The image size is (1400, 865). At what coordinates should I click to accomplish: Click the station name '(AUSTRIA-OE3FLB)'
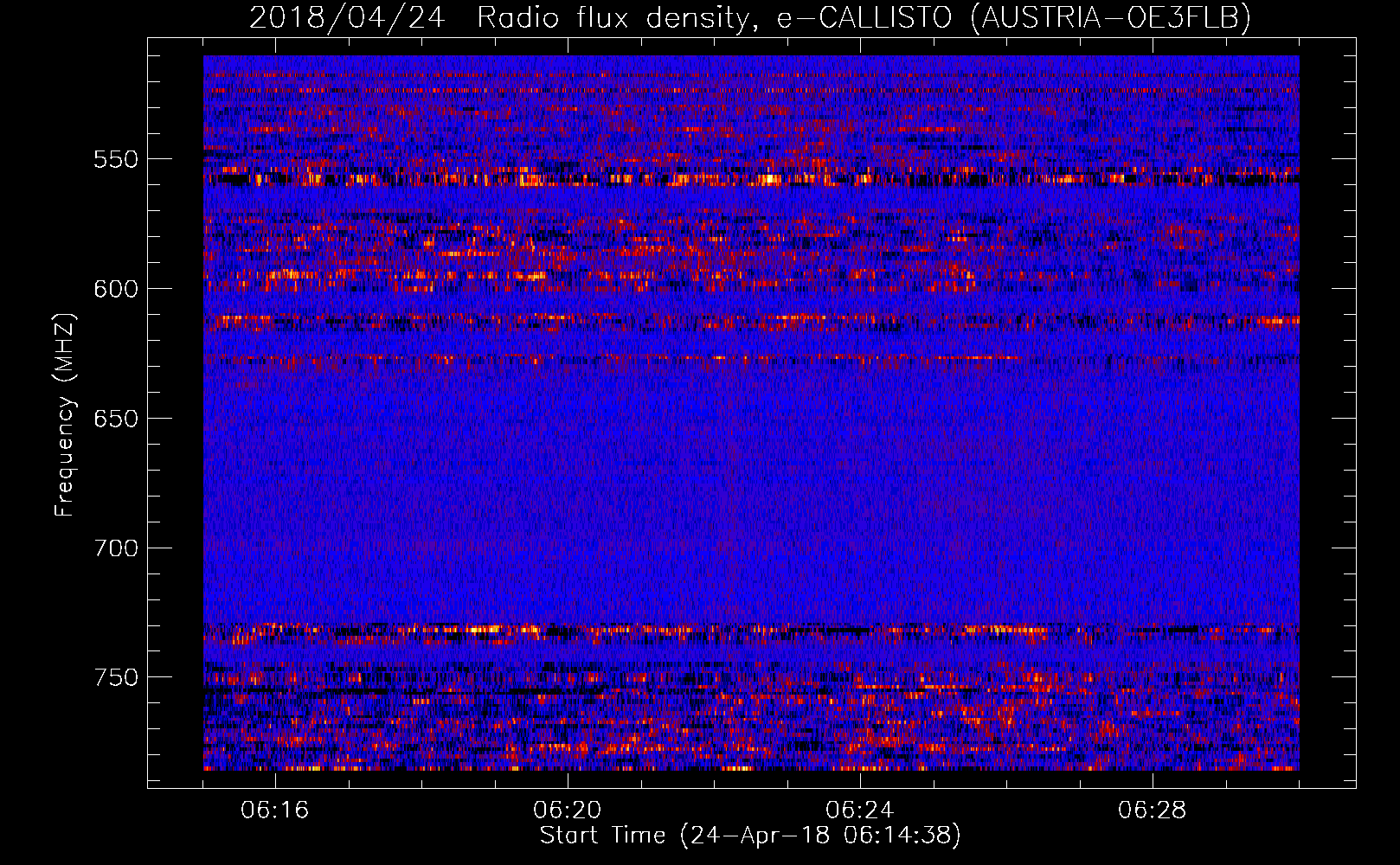[1111, 17]
